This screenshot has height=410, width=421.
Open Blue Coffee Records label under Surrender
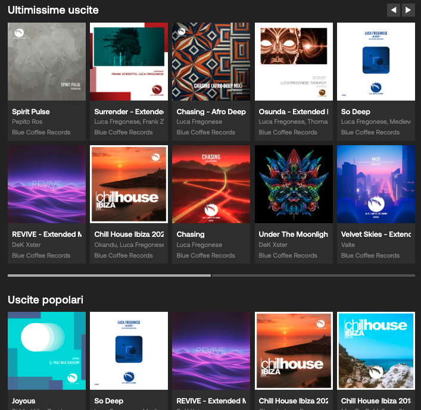click(123, 132)
